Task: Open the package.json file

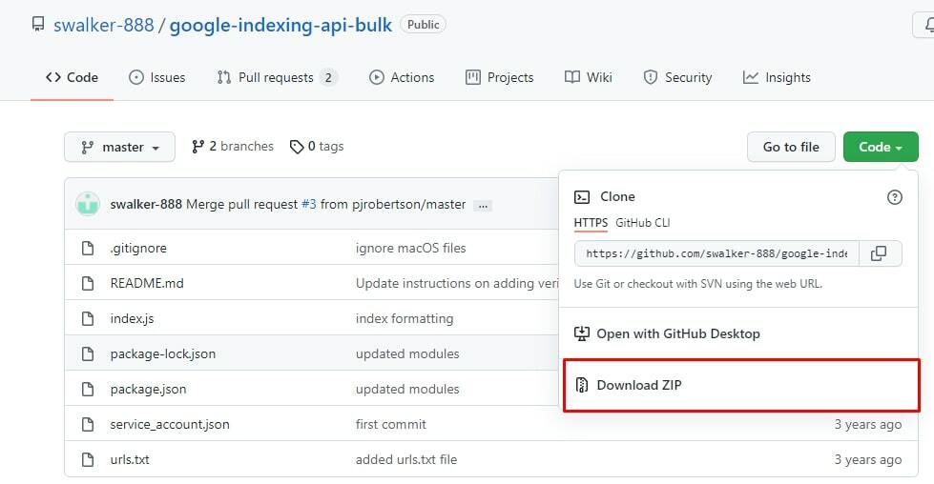Action: click(148, 389)
